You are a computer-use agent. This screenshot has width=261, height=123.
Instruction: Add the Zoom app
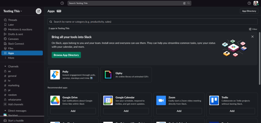coord(179,111)
